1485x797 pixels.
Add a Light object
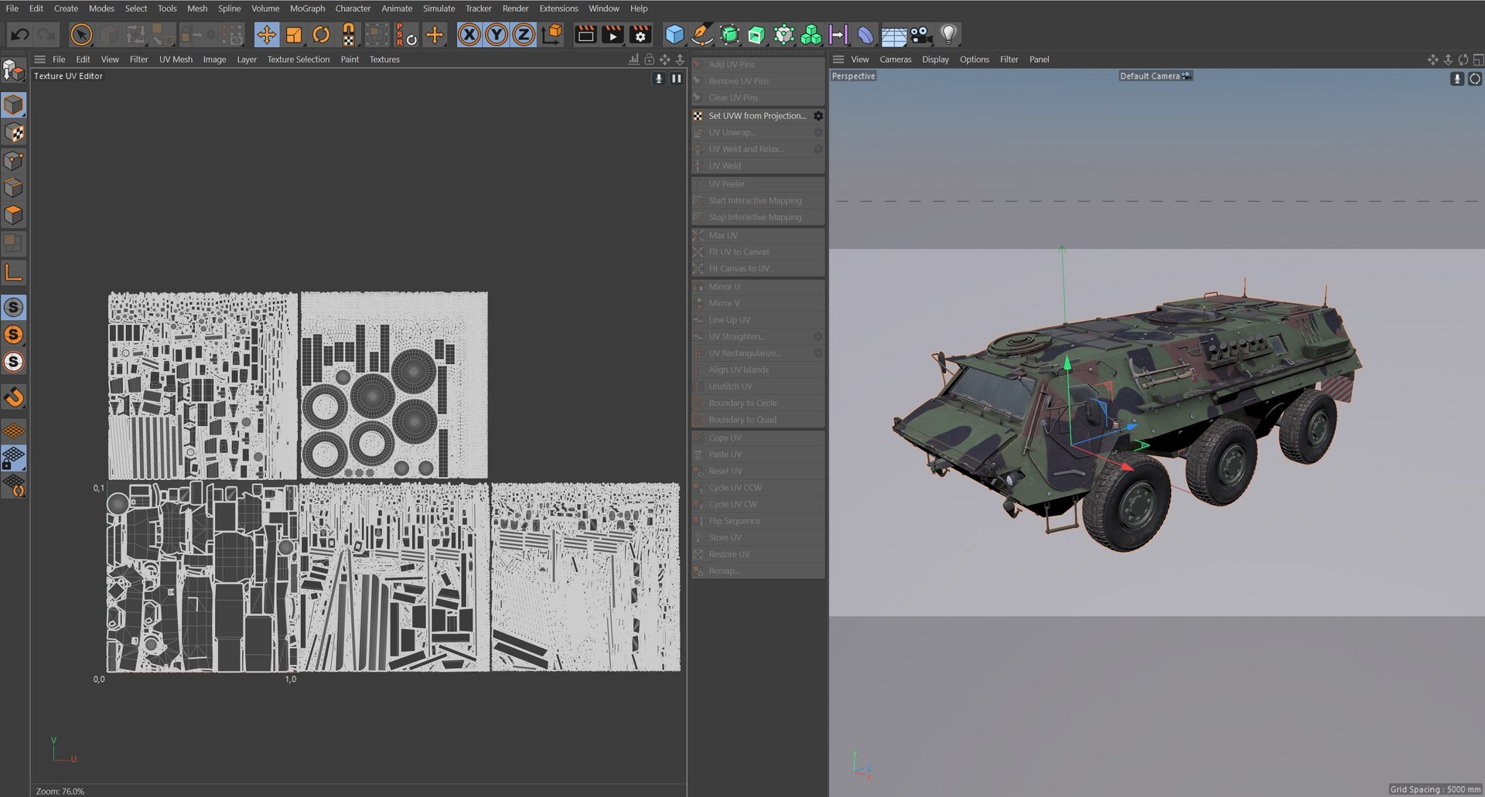pos(948,35)
